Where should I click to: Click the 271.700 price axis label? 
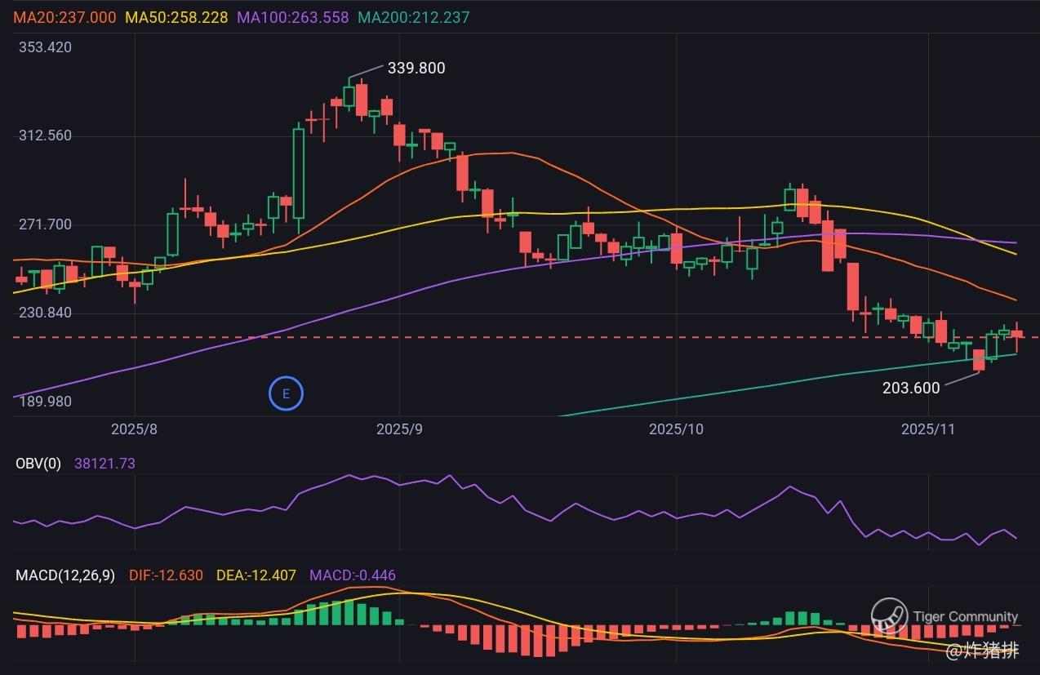(x=45, y=224)
